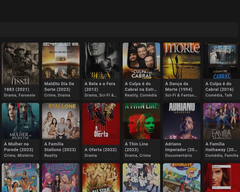The height and width of the screenshot is (192, 240).
Task: Click genre text 'Sci-Fi & Fantas...'
Action: tap(181, 95)
